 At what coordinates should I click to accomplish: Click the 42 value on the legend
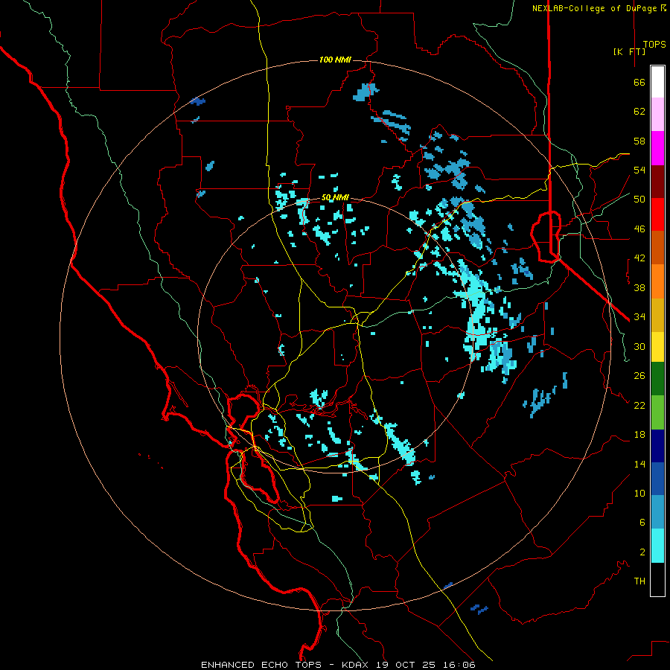(x=639, y=258)
